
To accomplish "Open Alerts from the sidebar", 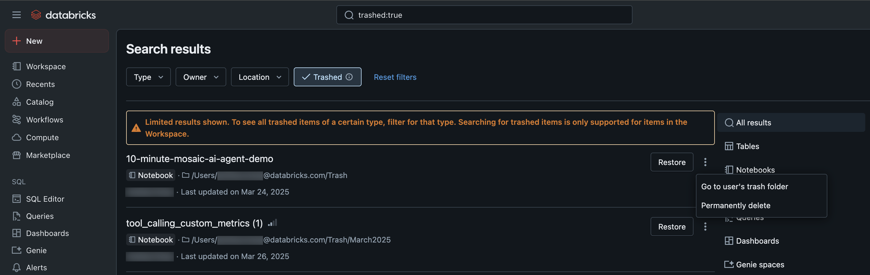I will pos(36,267).
